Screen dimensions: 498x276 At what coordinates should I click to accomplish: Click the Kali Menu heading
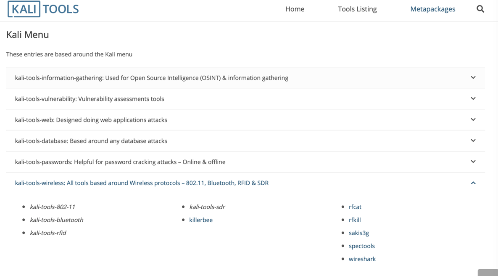click(28, 34)
